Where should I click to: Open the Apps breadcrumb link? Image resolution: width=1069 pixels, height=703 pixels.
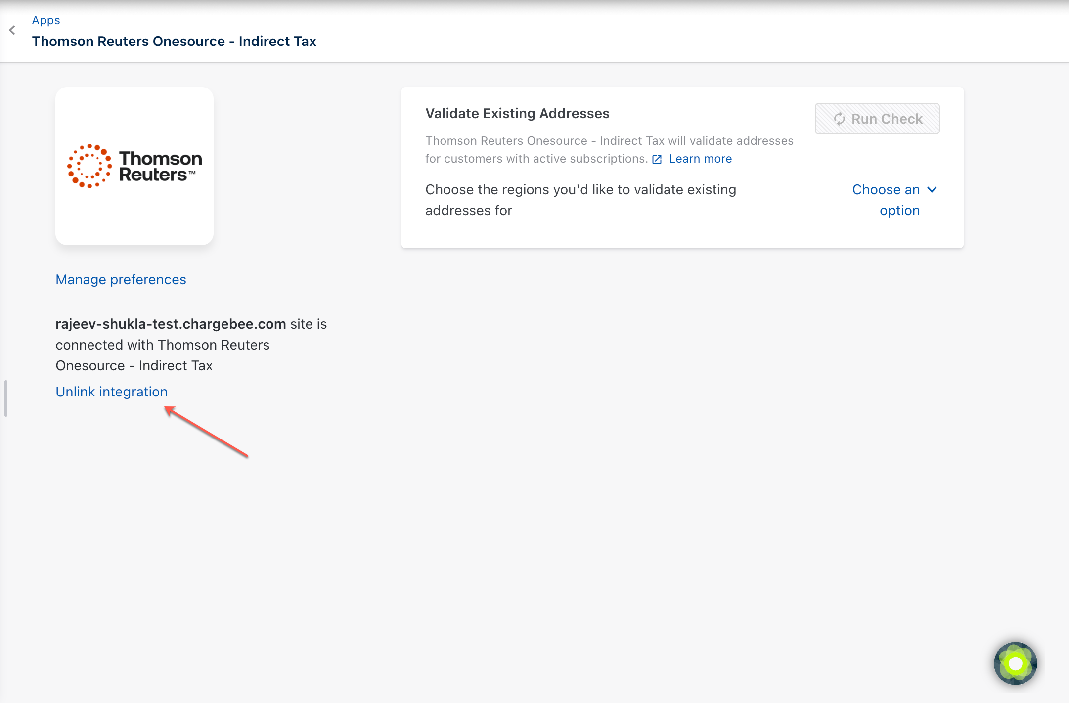(46, 20)
